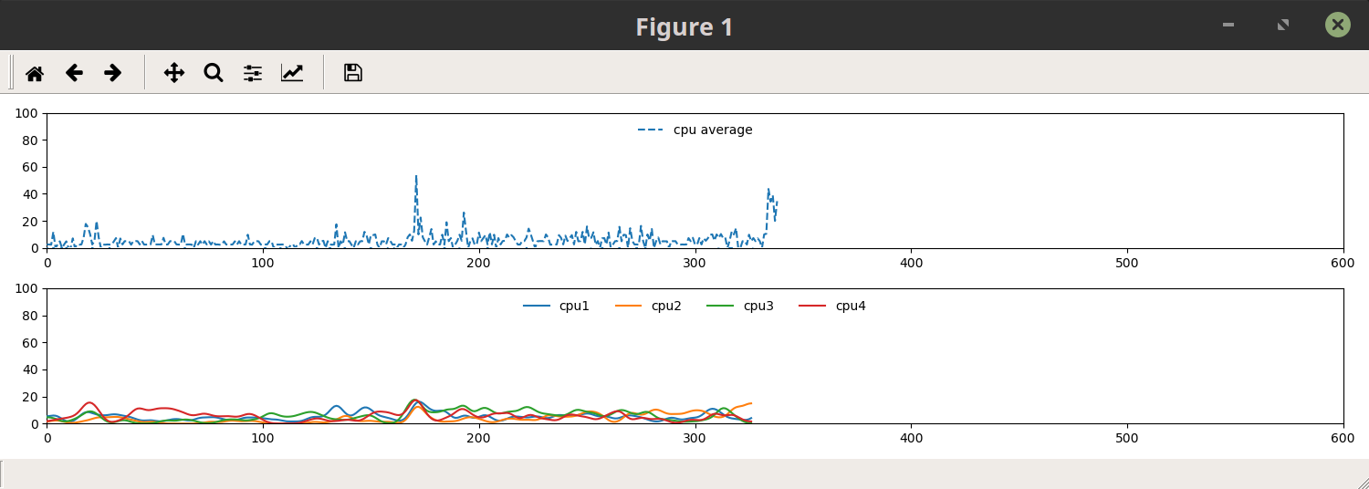Open Configure subplots dialog
This screenshot has width=1369, height=489.
tap(253, 73)
